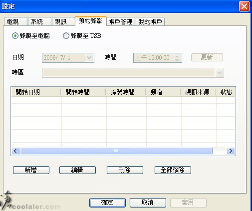Go to the 我的帳戶 tab
Screen dimensions: 252x211
tap(150, 21)
